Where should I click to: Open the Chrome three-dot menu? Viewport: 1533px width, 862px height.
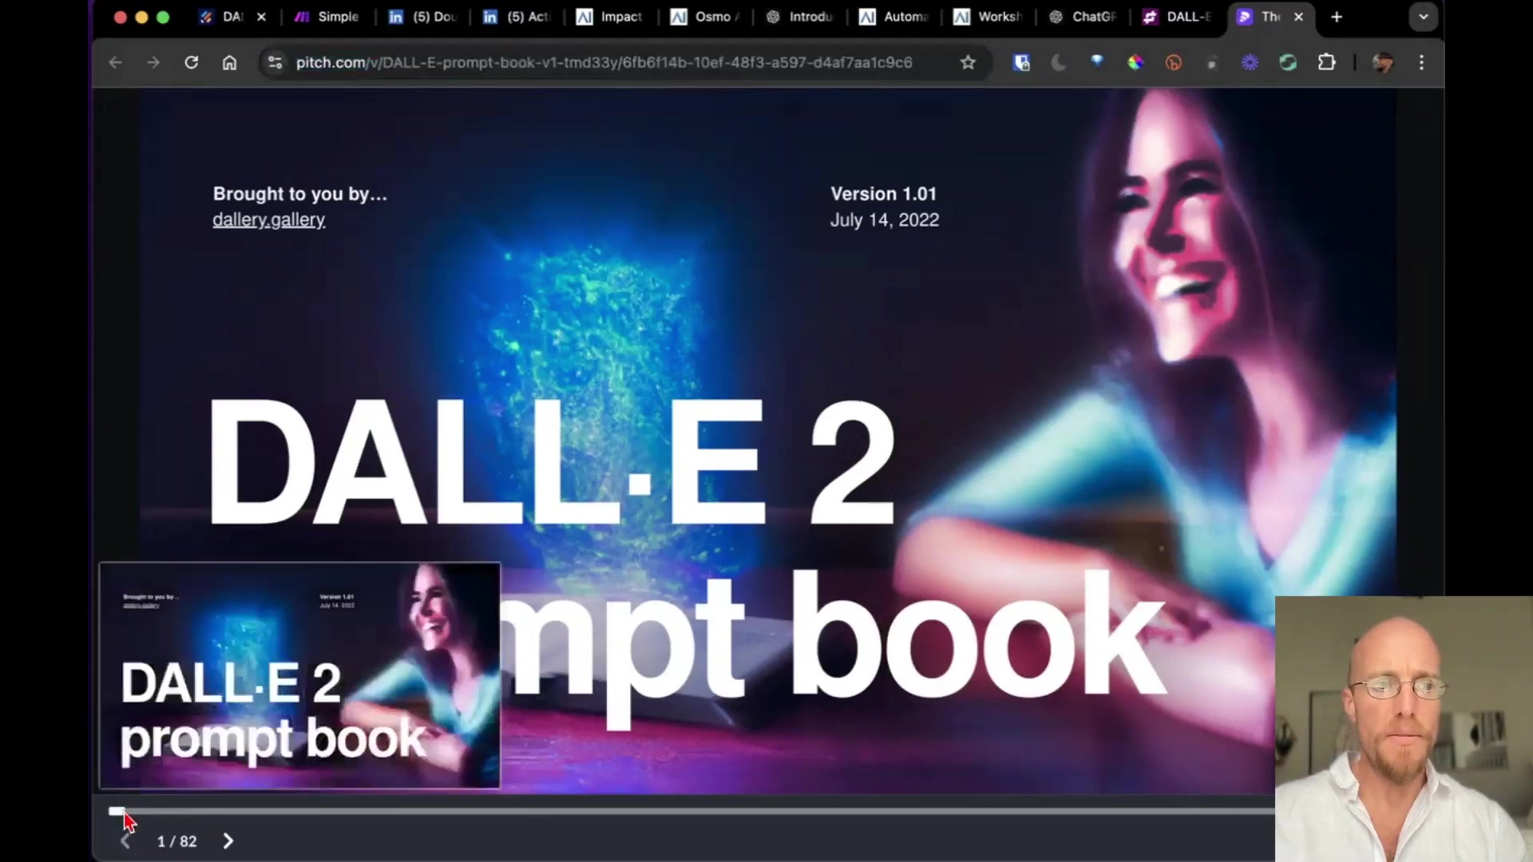[1421, 62]
